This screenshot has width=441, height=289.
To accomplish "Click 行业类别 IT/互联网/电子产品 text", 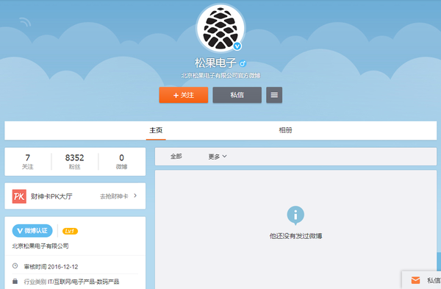I will (x=71, y=282).
